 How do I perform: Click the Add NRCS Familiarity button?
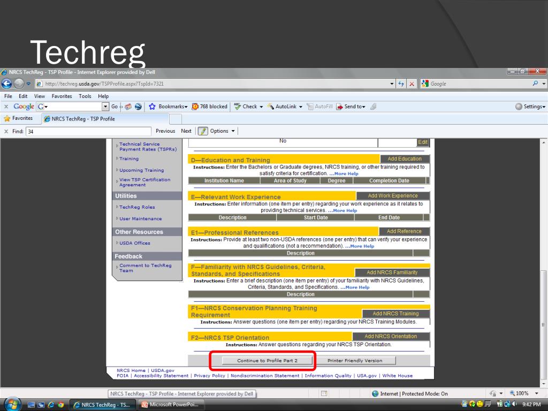click(392, 272)
